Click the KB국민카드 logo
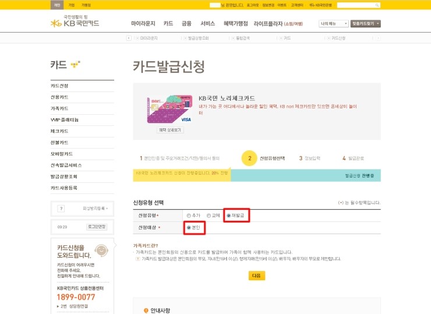 75,21
